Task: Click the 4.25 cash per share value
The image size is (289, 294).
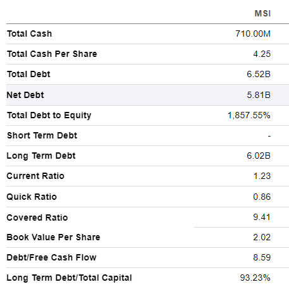Action: pyautogui.click(x=262, y=54)
